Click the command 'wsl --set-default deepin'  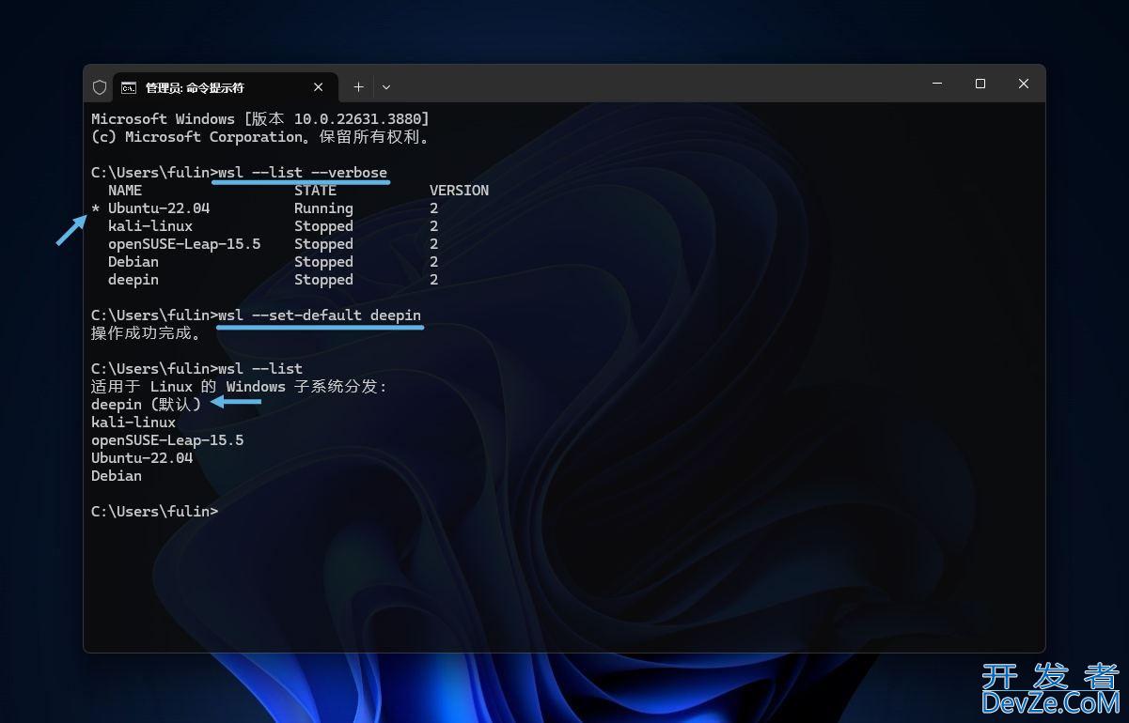pyautogui.click(x=320, y=315)
